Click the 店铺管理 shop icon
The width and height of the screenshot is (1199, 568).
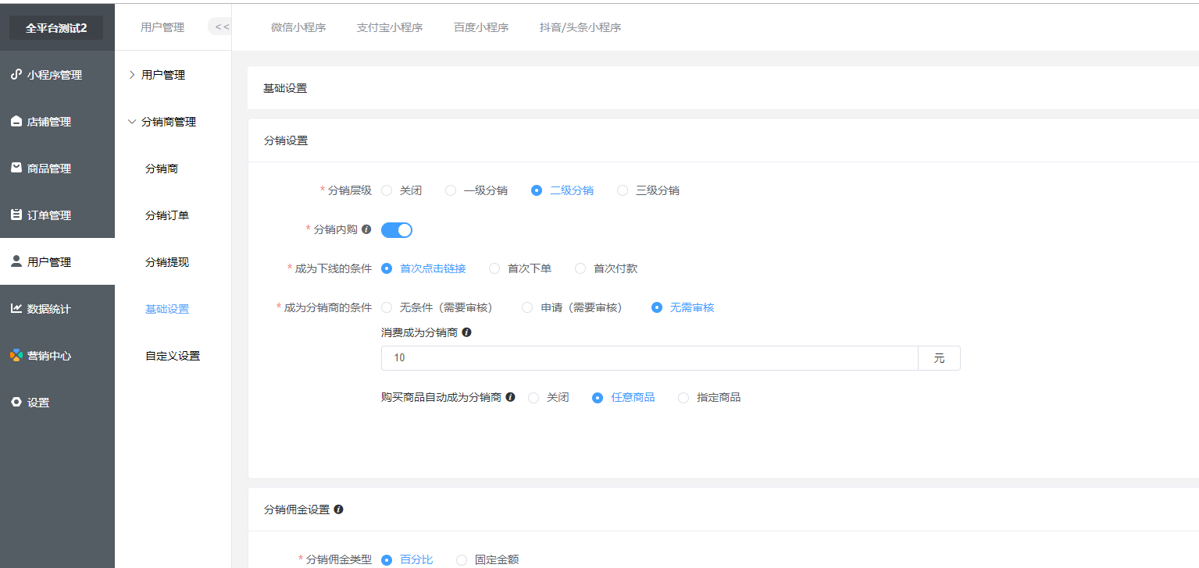[x=16, y=122]
